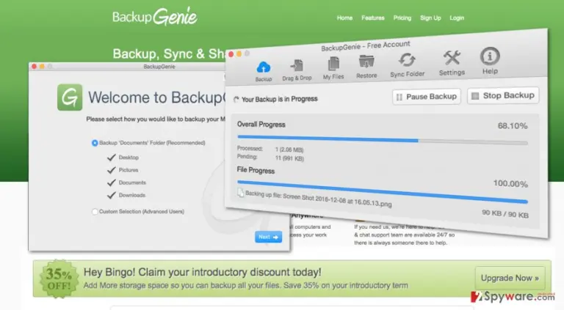Click the '90 KB / 90 KB' size text
This screenshot has height=310, width=564.
coord(505,214)
